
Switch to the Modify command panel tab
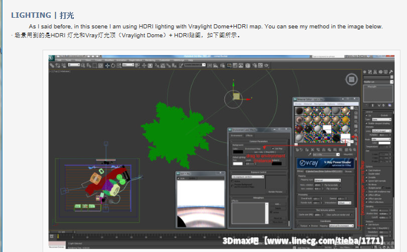[x=370, y=72]
